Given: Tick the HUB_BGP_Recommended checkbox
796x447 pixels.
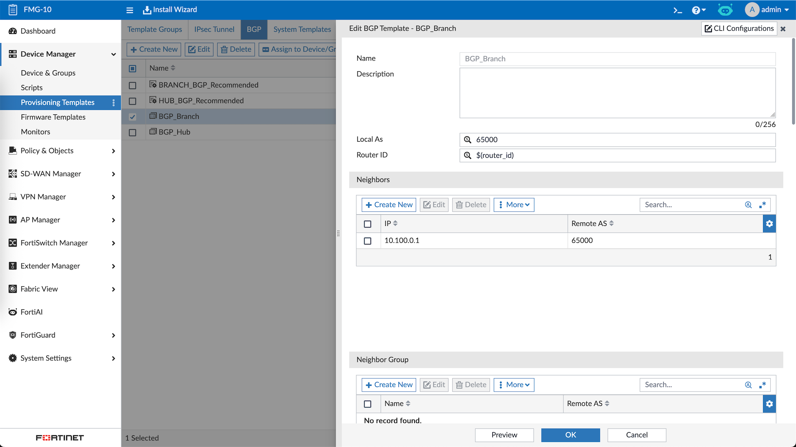Looking at the screenshot, I should coord(133,101).
